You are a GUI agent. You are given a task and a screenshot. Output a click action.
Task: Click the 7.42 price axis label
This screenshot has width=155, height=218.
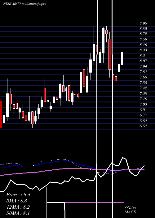point(143,88)
